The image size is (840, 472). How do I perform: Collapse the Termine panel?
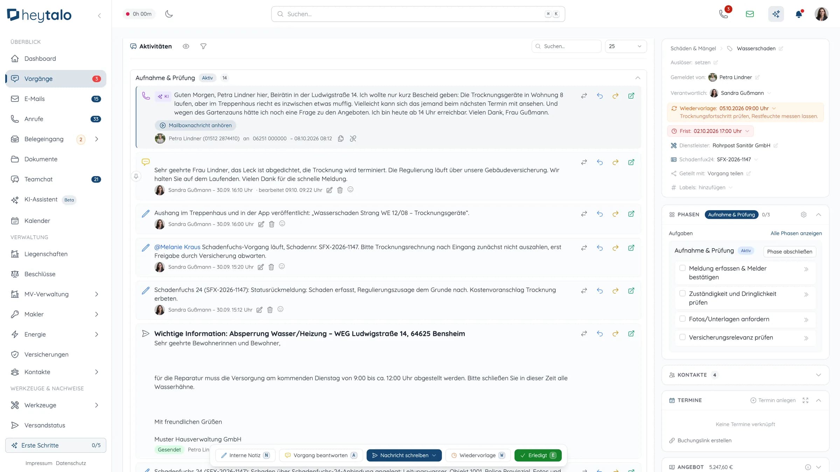pos(818,400)
